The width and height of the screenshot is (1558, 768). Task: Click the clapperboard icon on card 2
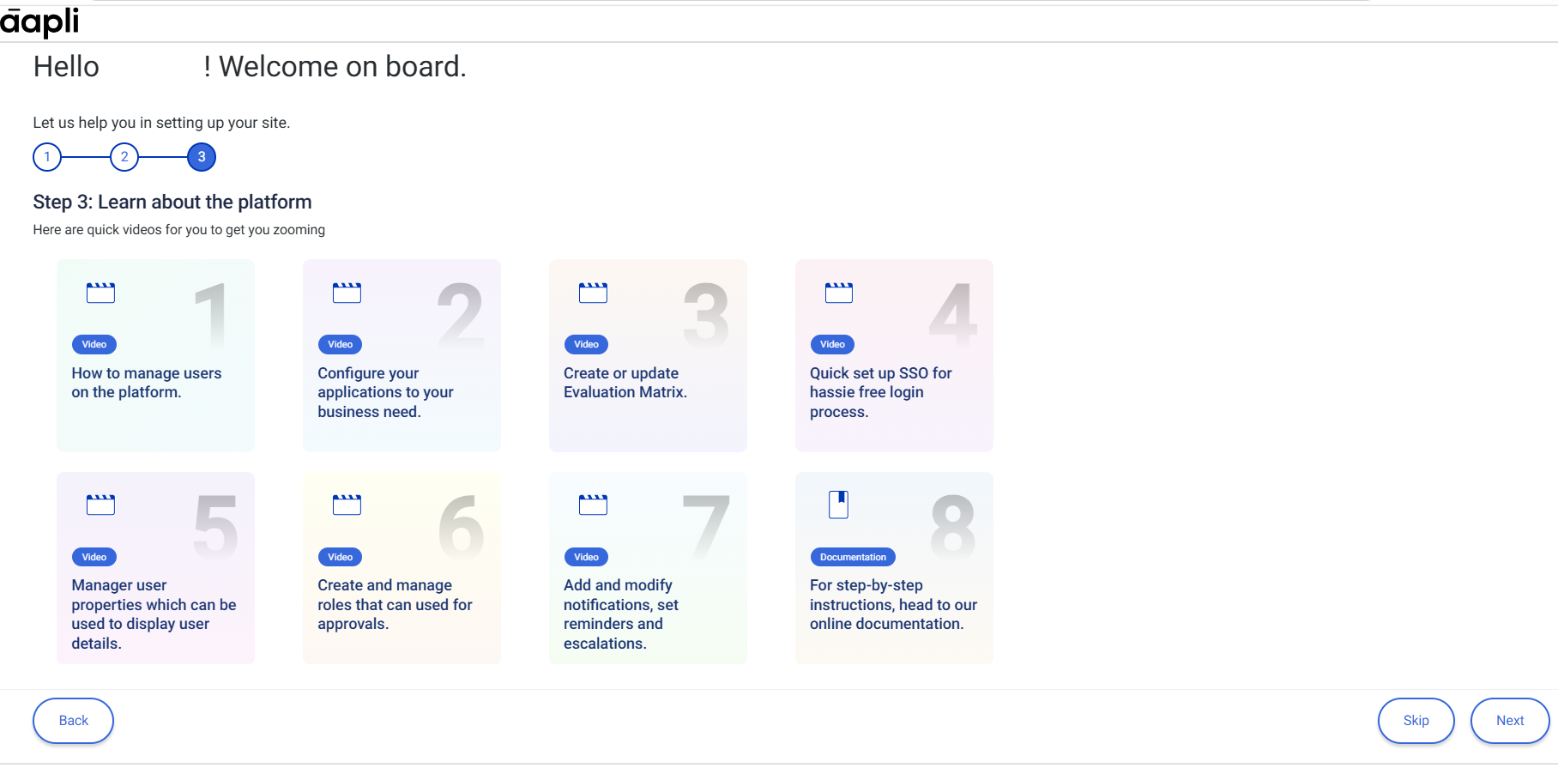[347, 293]
